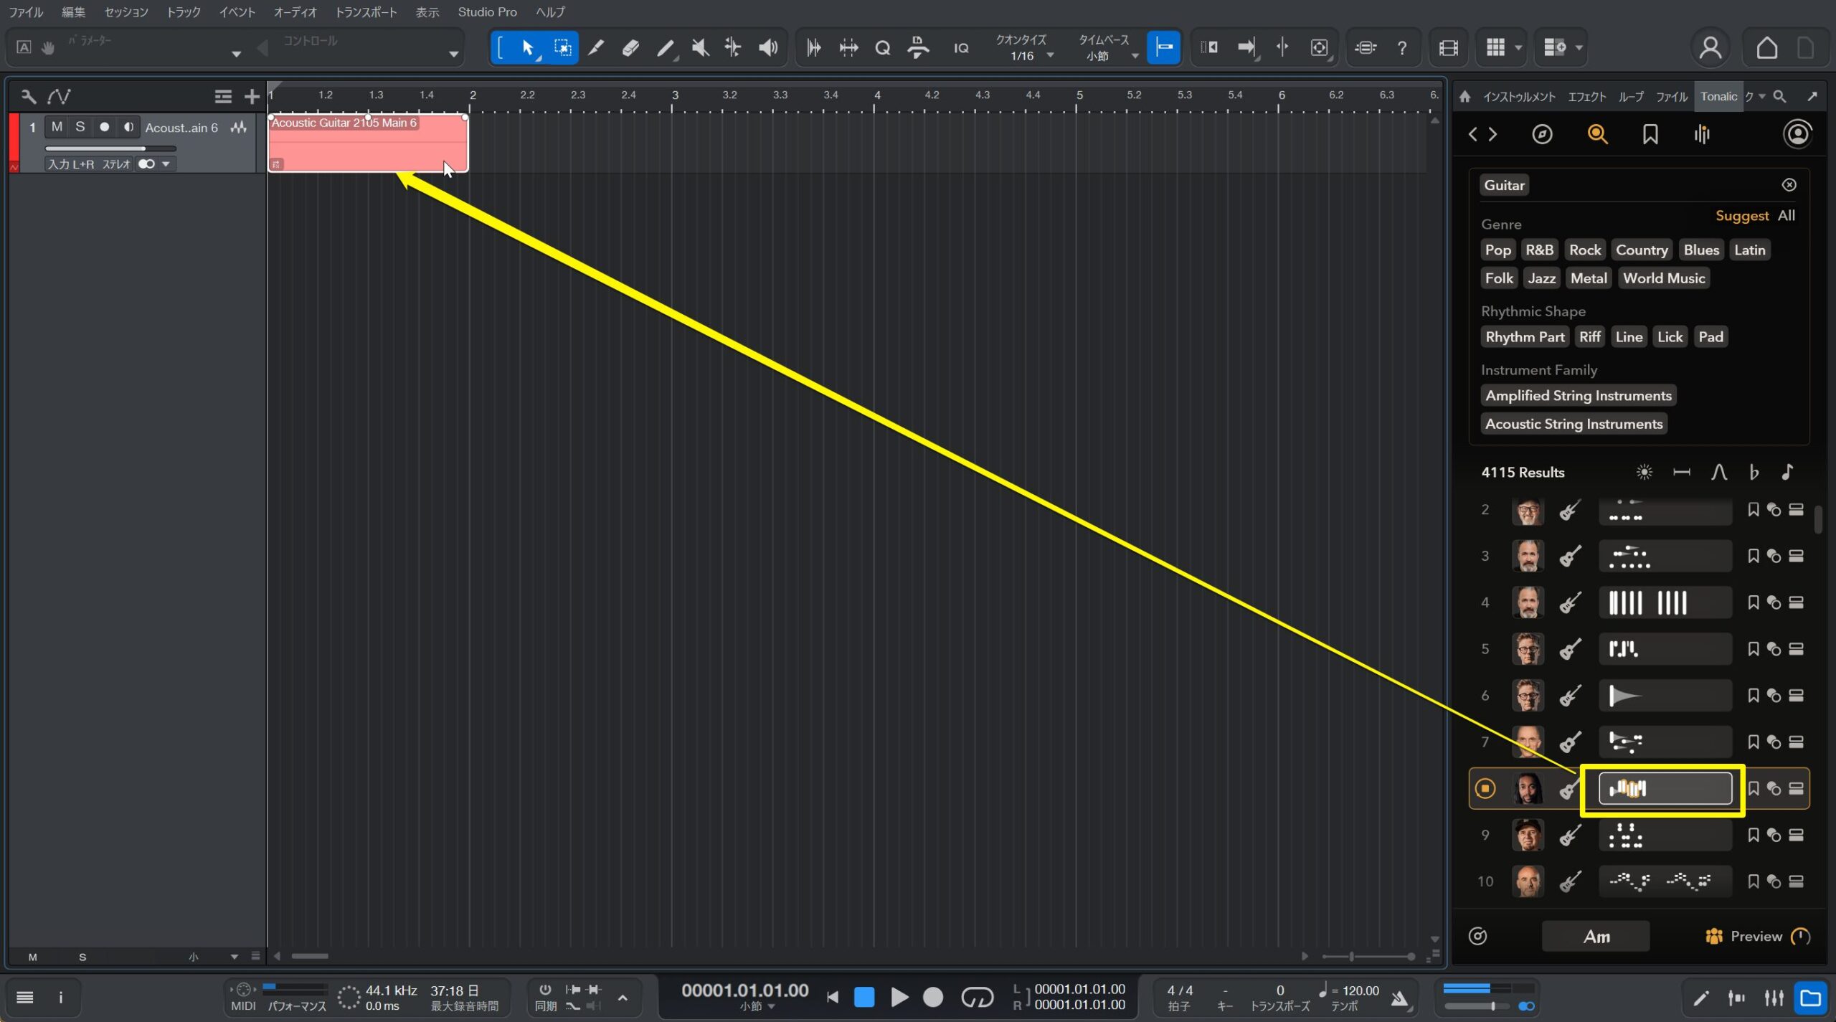Click the Range selection tool
Screen dimensions: 1836x1022
563,48
